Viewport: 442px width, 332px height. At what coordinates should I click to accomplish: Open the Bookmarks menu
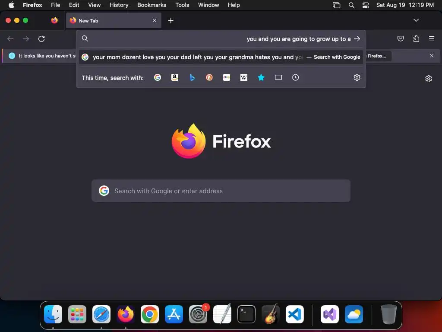(x=152, y=5)
